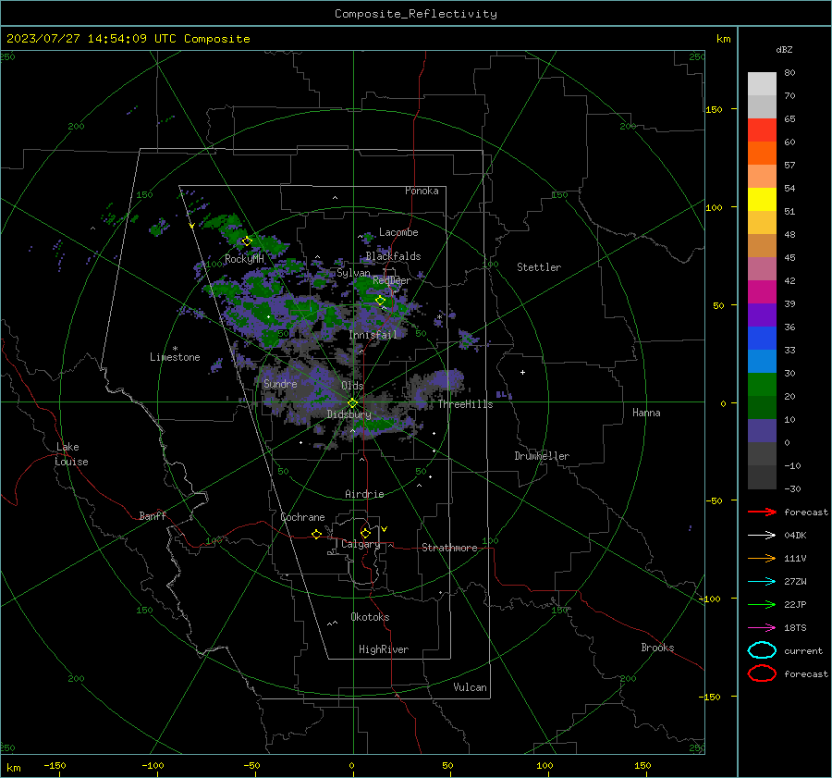Click the ThreeHills map label

pyautogui.click(x=465, y=404)
